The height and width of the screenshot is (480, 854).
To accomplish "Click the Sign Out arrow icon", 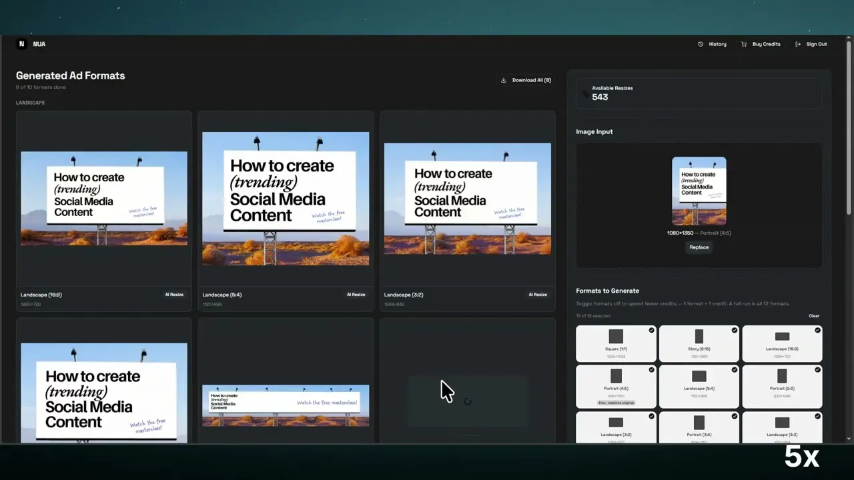I will [798, 44].
